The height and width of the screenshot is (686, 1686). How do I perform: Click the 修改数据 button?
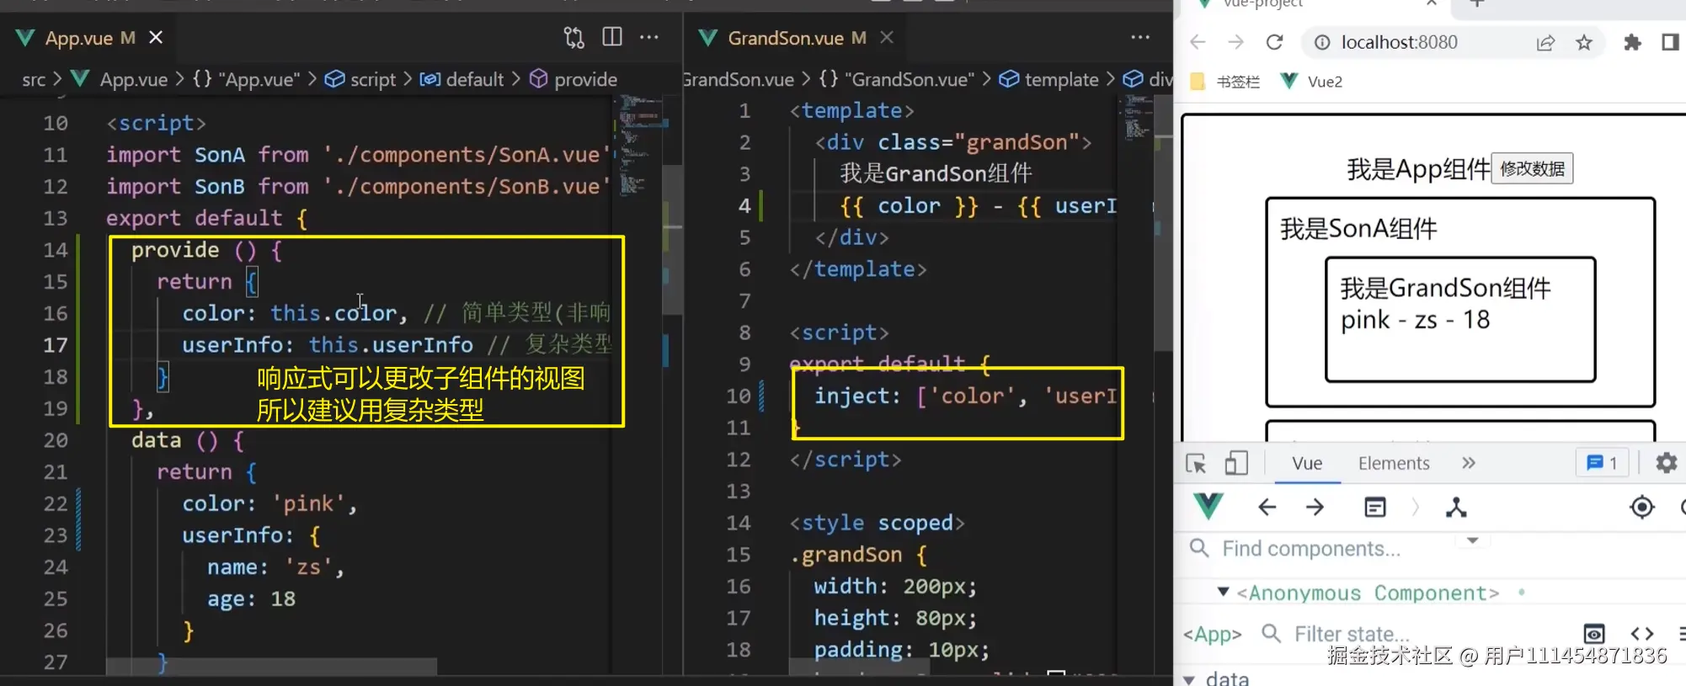[1532, 168]
